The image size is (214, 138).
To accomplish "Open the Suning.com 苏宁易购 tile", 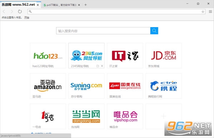I will (86, 86).
